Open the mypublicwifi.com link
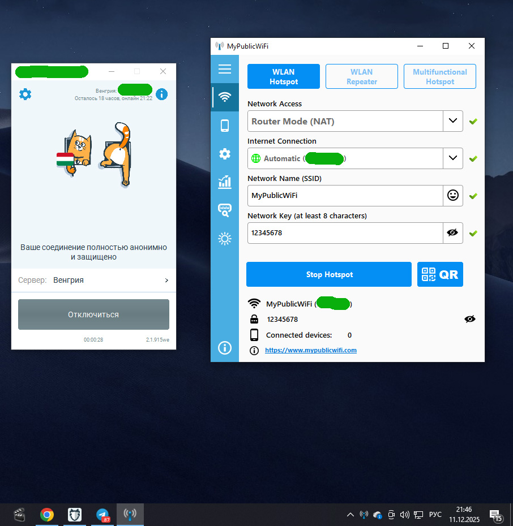Screen dimensions: 513x526 click(311, 350)
